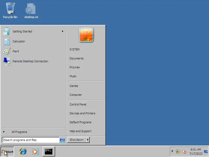Open the Recycle Bin desktop icon
The image size is (209, 157).
[x=10, y=11]
